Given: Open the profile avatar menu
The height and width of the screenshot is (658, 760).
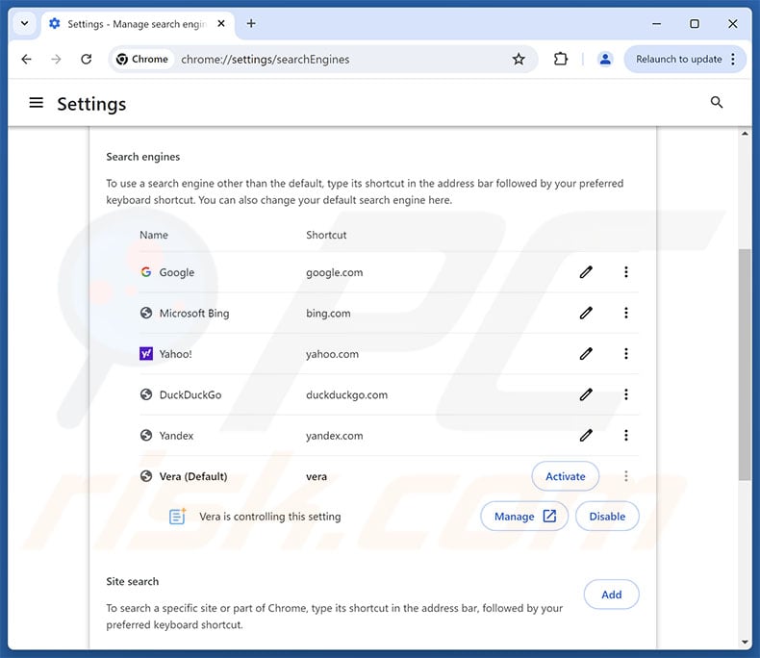Looking at the screenshot, I should [x=605, y=59].
